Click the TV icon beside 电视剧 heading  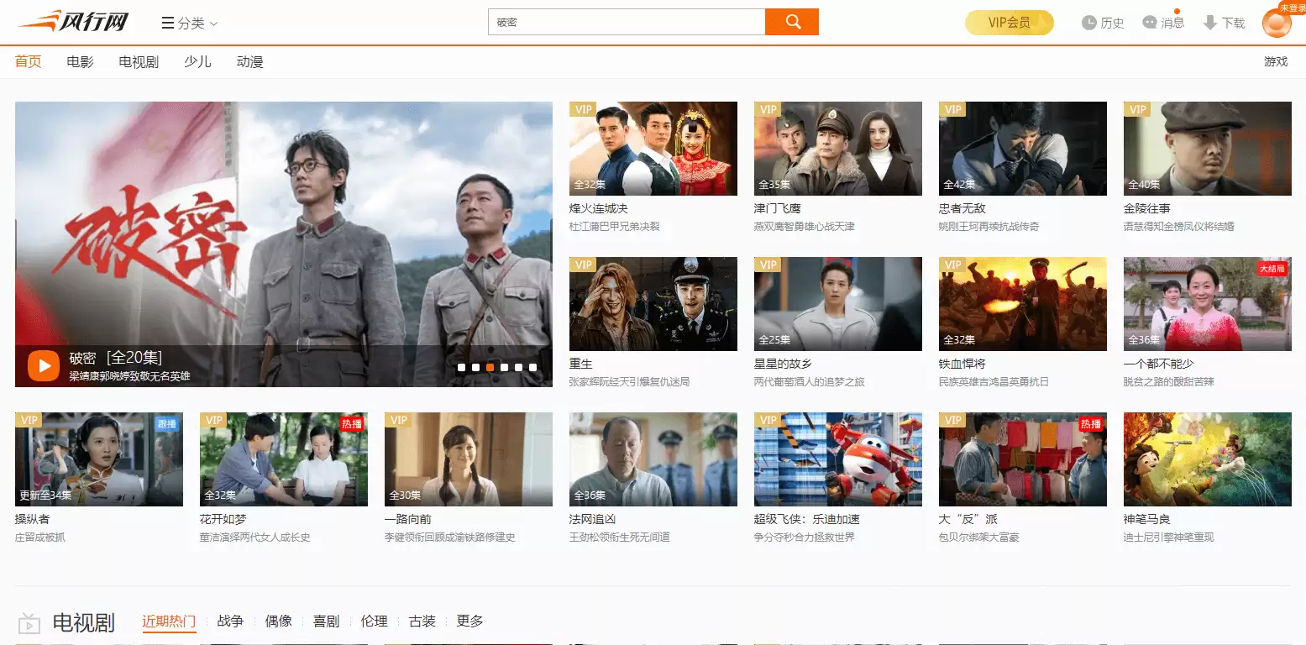[x=29, y=623]
